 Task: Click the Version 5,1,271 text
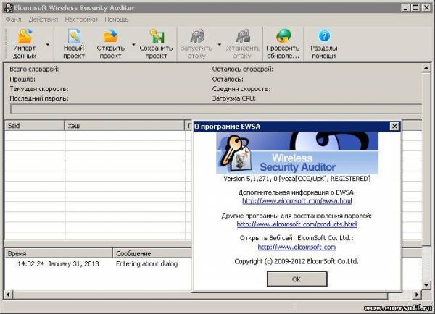(x=297, y=179)
